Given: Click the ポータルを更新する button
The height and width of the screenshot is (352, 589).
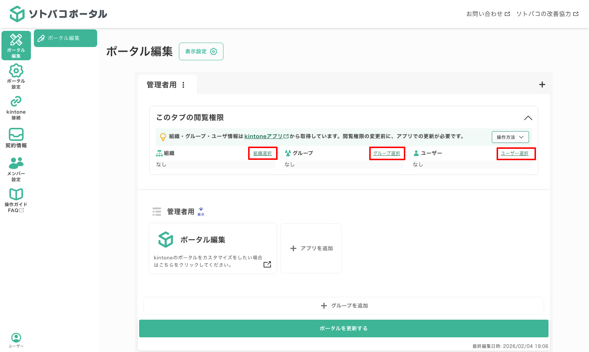Looking at the screenshot, I should tap(343, 328).
